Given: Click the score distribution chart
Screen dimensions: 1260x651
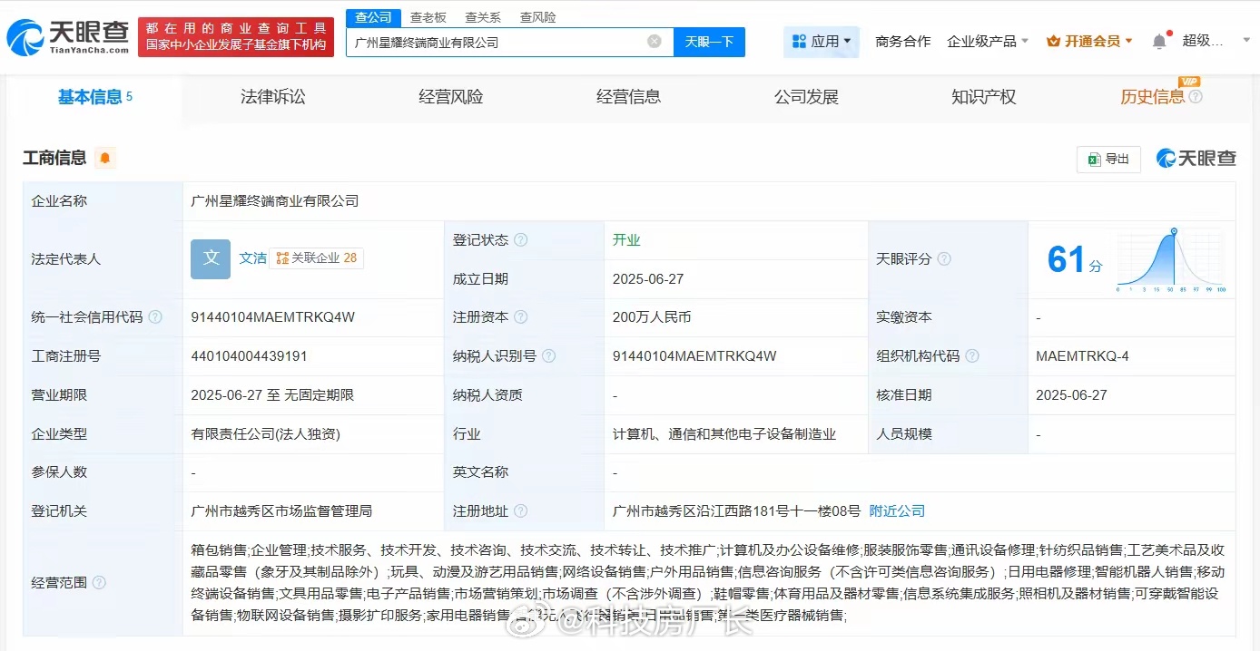Looking at the screenshot, I should click(x=1172, y=261).
